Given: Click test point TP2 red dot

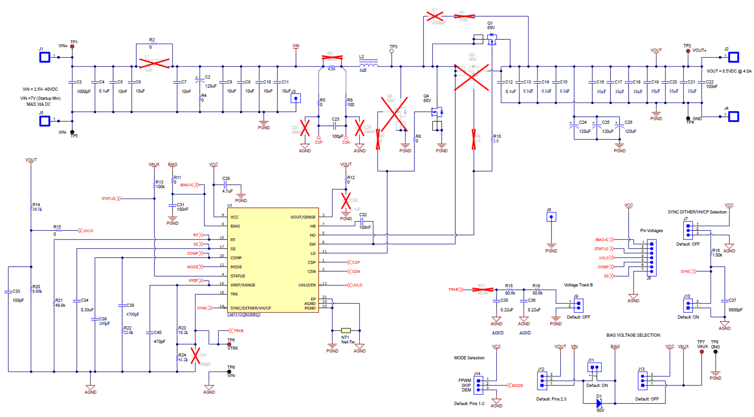Looking at the screenshot, I should click(688, 51).
